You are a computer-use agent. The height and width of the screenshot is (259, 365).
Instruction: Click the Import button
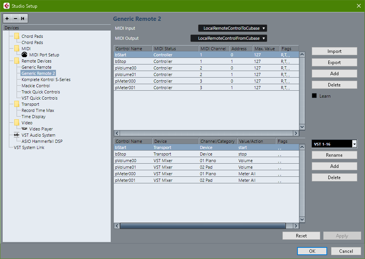pos(334,51)
